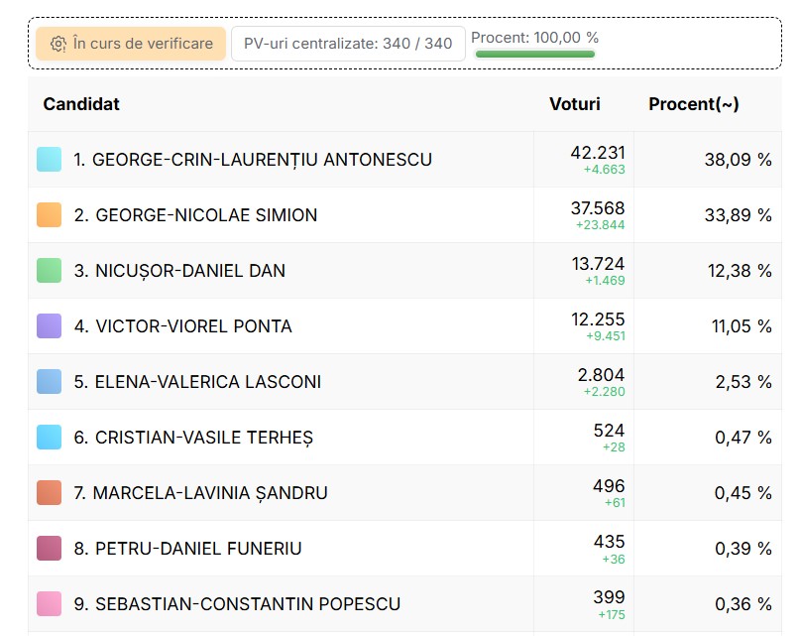
Task: Click the coral swatch for Marcela-Lavinia Șandru
Action: click(x=49, y=493)
